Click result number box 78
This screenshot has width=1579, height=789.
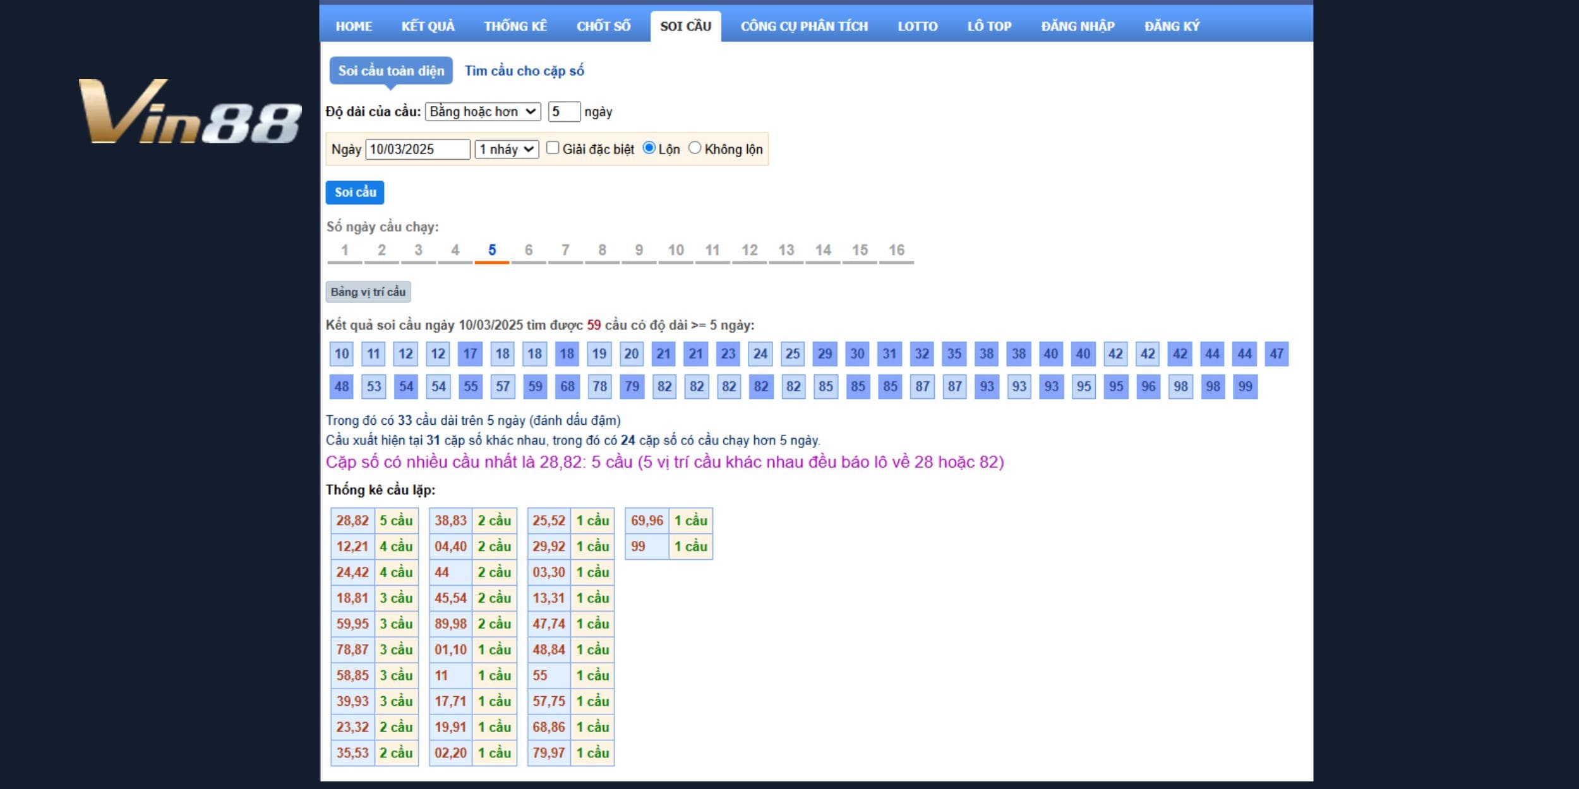point(599,387)
